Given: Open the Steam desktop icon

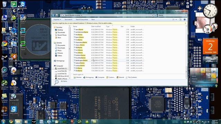Looking at the screenshot, I should [x=4, y=58].
